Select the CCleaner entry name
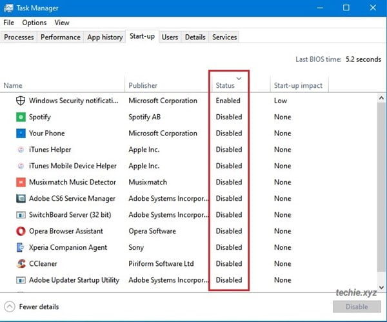This screenshot has width=387, height=322. (43, 264)
